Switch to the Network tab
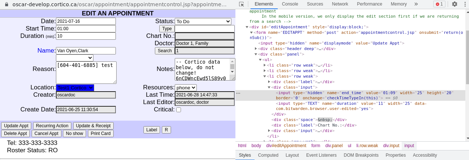The width and height of the screenshot is (469, 160). (340, 4)
